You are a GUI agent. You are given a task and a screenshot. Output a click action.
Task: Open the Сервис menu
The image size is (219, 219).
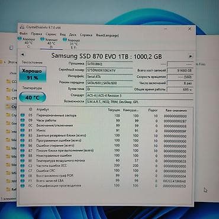pyautogui.click(x=51, y=34)
